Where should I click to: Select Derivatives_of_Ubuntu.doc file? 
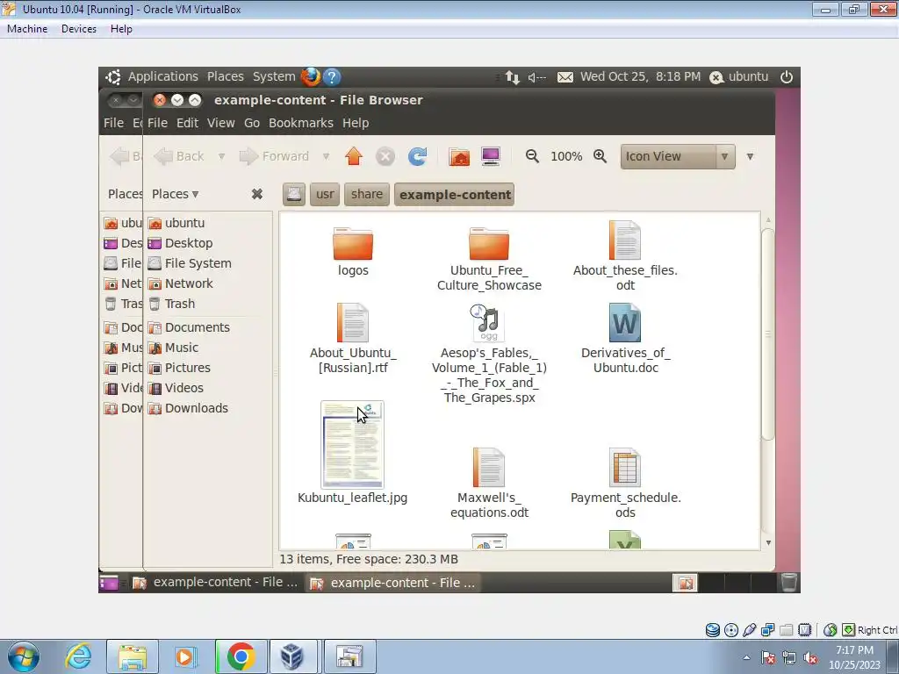(x=625, y=338)
